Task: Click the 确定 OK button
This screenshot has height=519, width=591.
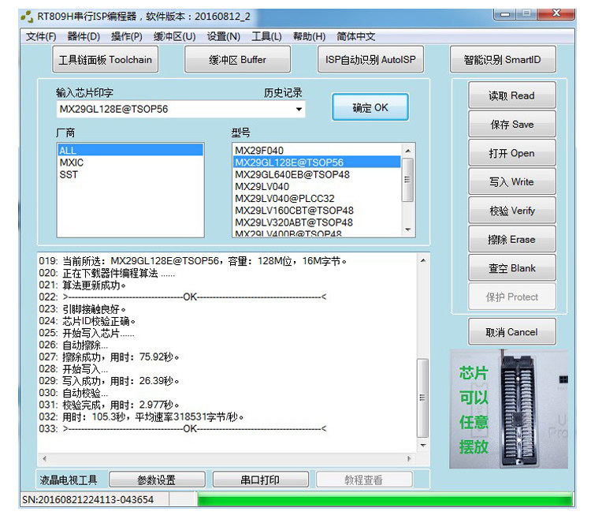Action: tap(370, 107)
